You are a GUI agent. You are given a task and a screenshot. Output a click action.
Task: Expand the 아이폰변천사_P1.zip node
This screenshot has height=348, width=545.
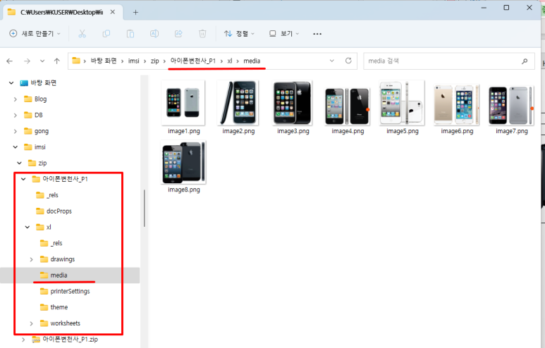point(23,340)
